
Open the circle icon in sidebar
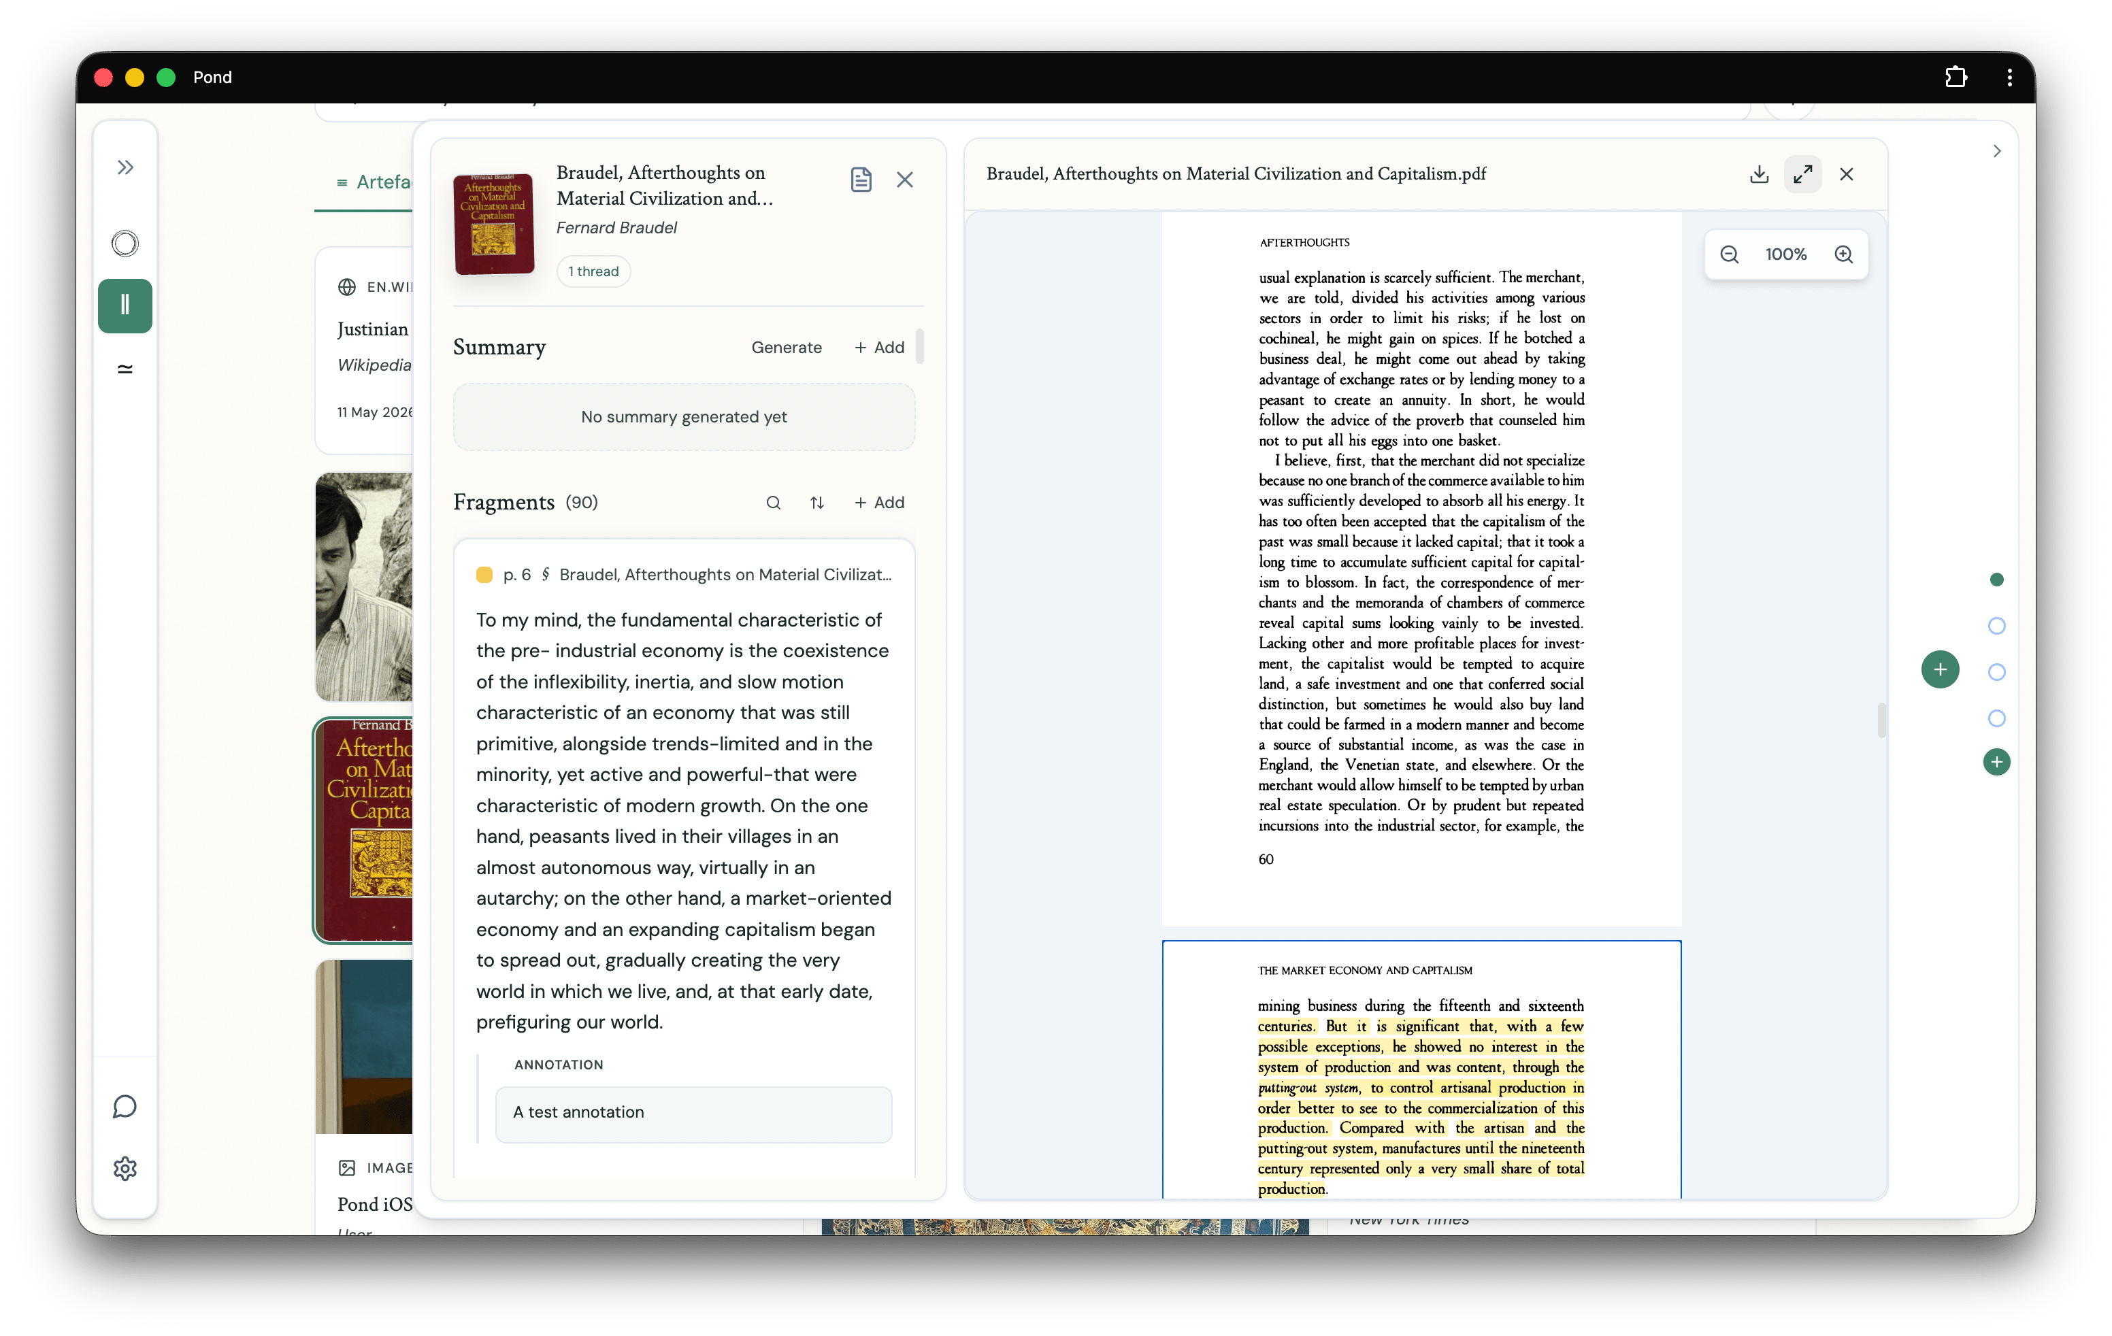[125, 243]
